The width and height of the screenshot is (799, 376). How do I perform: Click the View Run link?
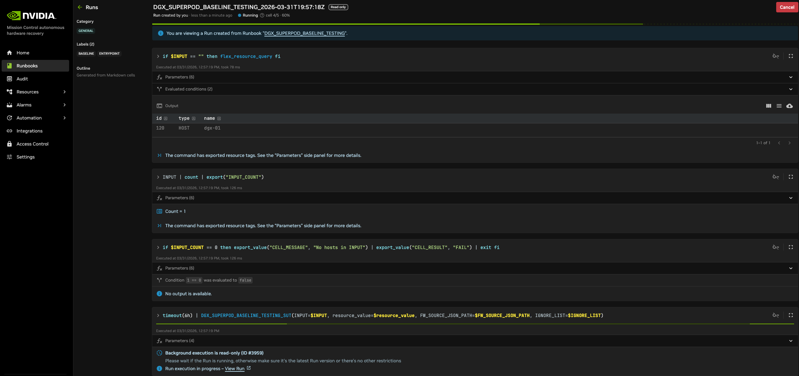(234, 369)
